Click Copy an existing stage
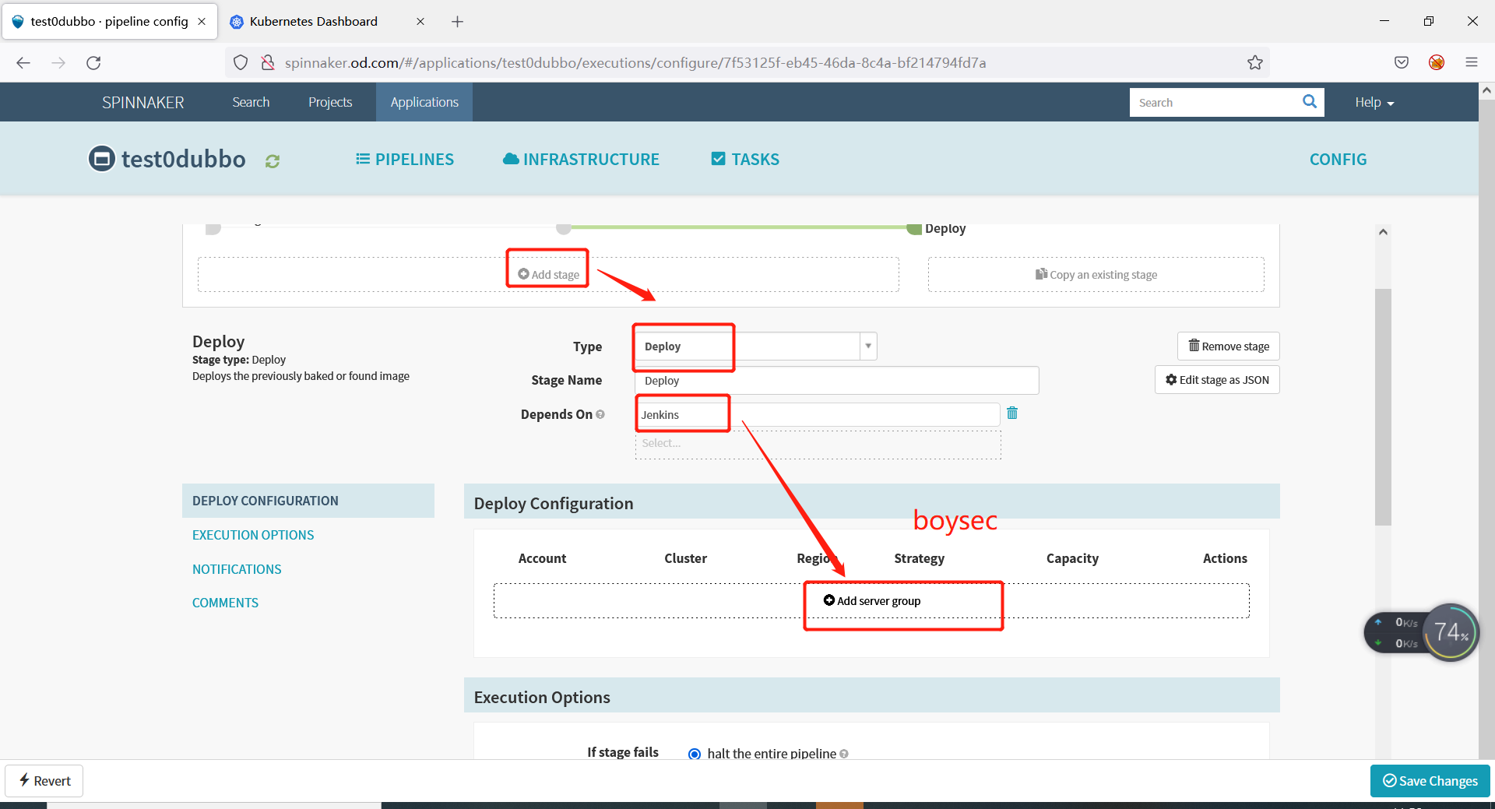Image resolution: width=1495 pixels, height=809 pixels. click(1096, 275)
